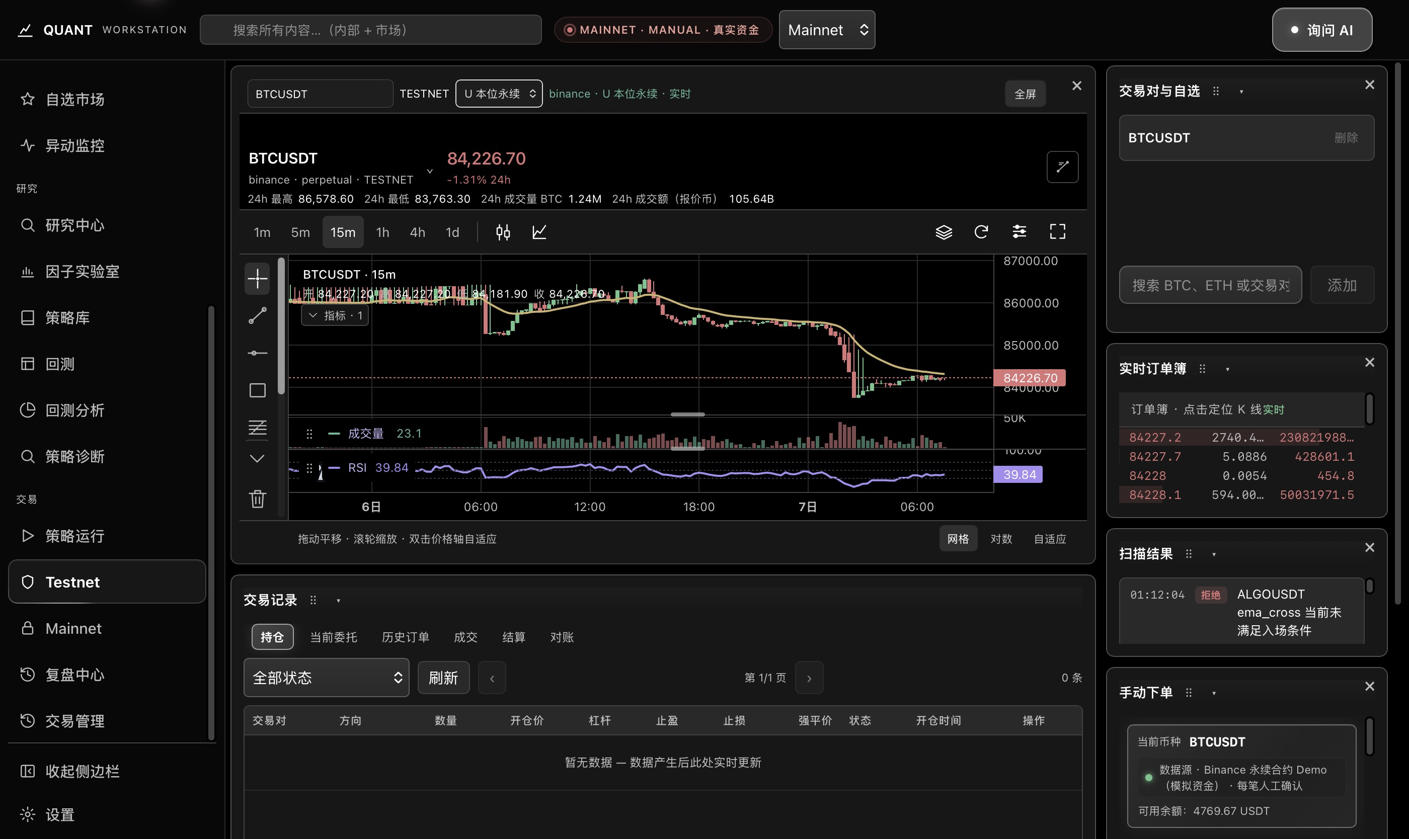
Task: Switch to line chart type
Action: (x=539, y=232)
